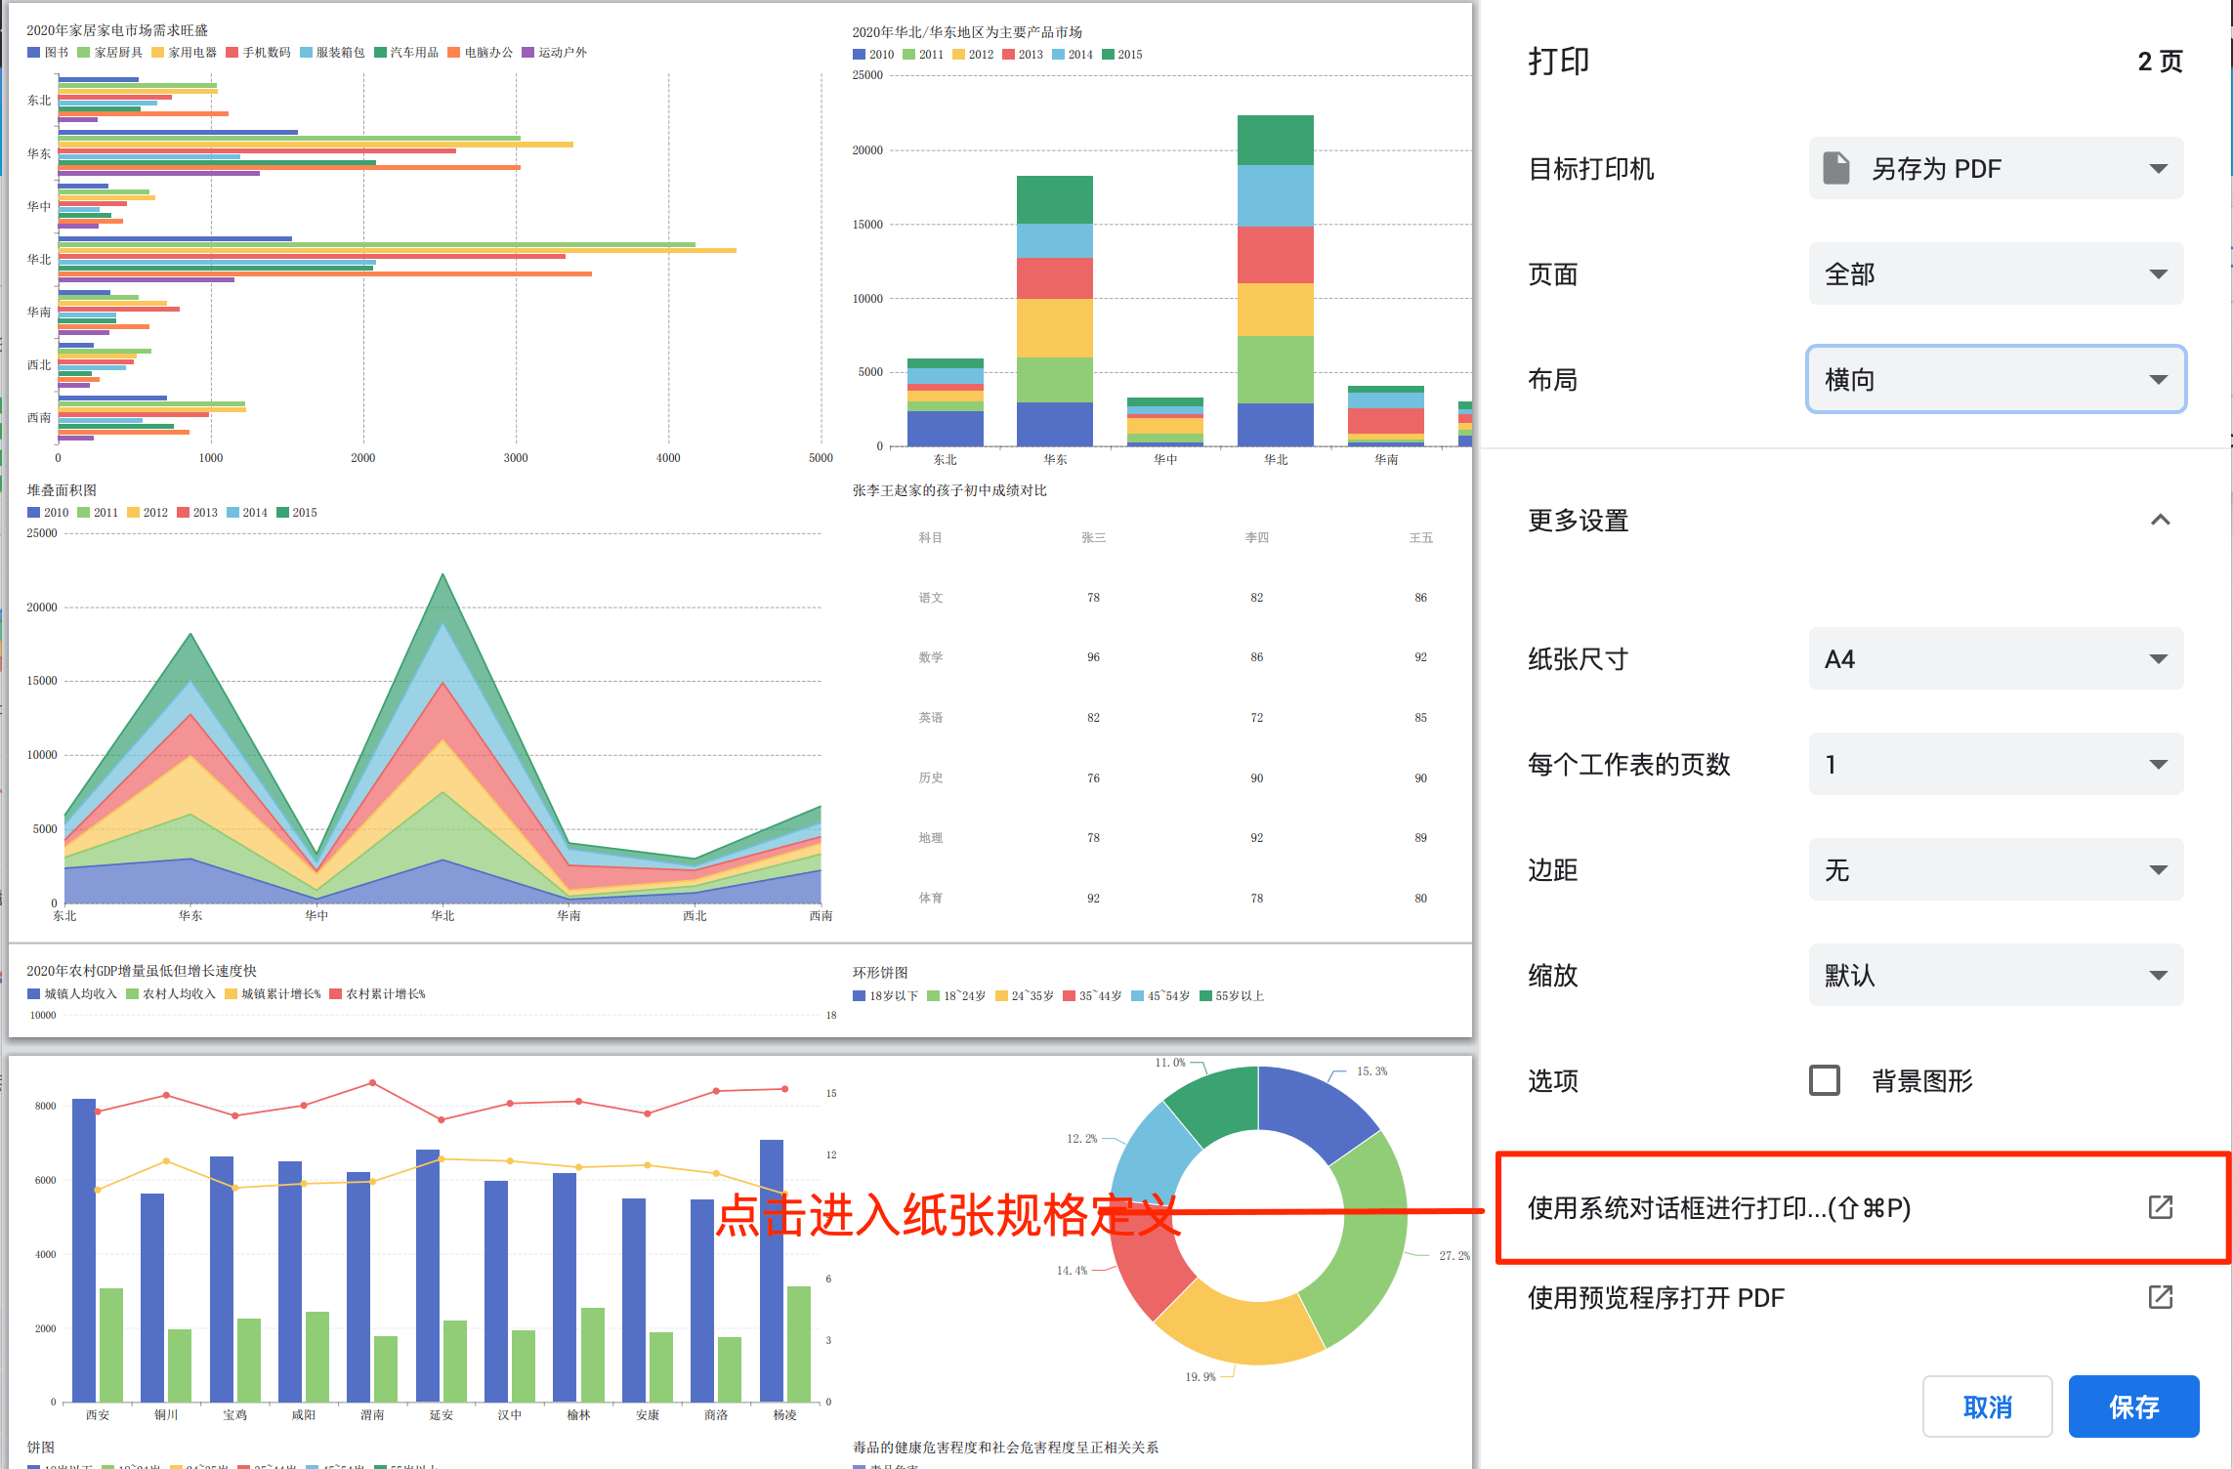Open the pages dropdown showing 全部
Viewport: 2233px width, 1469px height.
pyautogui.click(x=1996, y=273)
